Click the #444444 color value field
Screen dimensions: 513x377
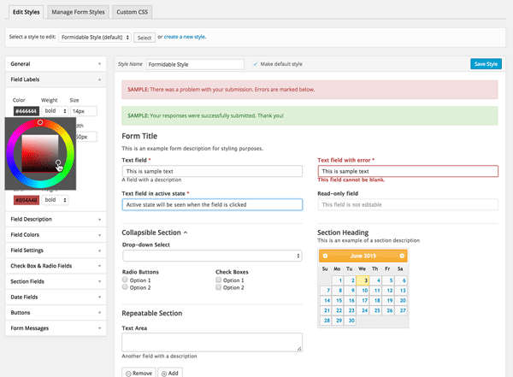click(x=25, y=111)
